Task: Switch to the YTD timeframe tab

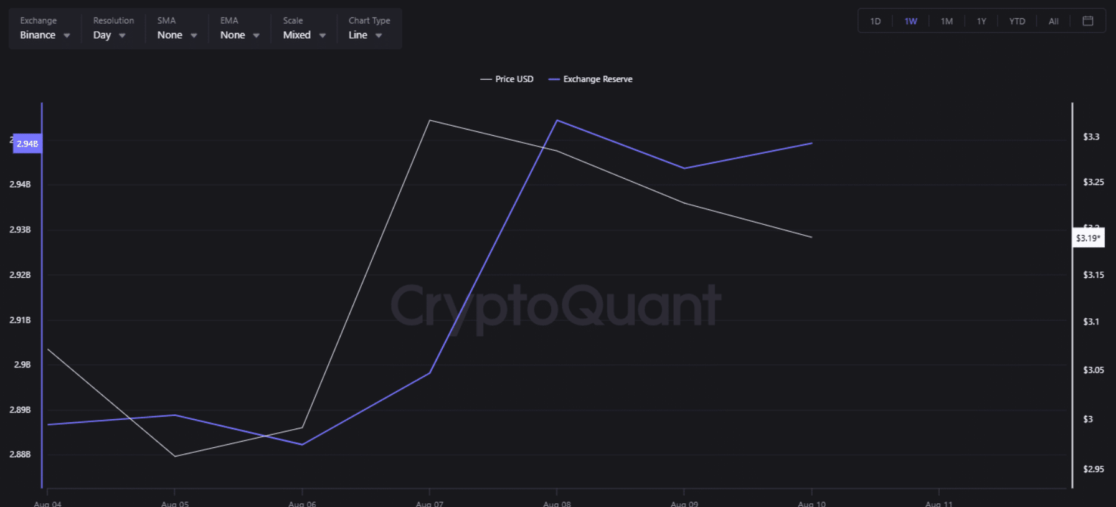Action: tap(1017, 21)
